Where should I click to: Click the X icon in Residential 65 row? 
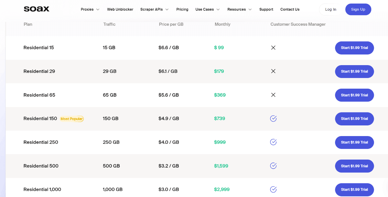click(273, 95)
